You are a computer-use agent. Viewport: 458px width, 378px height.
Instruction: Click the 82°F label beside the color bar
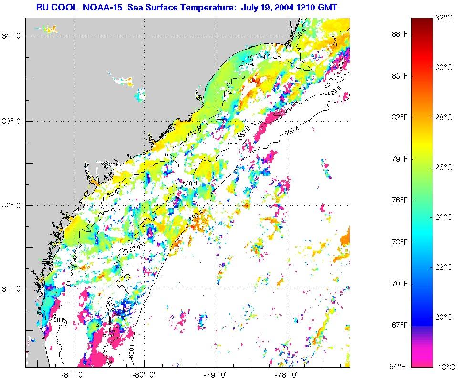point(400,117)
